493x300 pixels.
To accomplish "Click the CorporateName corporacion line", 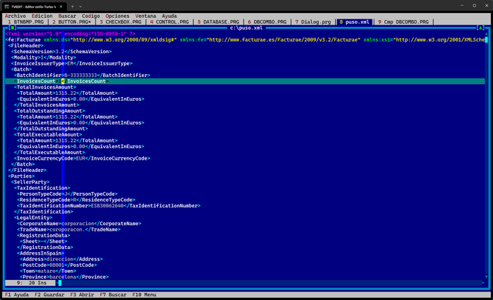I will tap(79, 224).
